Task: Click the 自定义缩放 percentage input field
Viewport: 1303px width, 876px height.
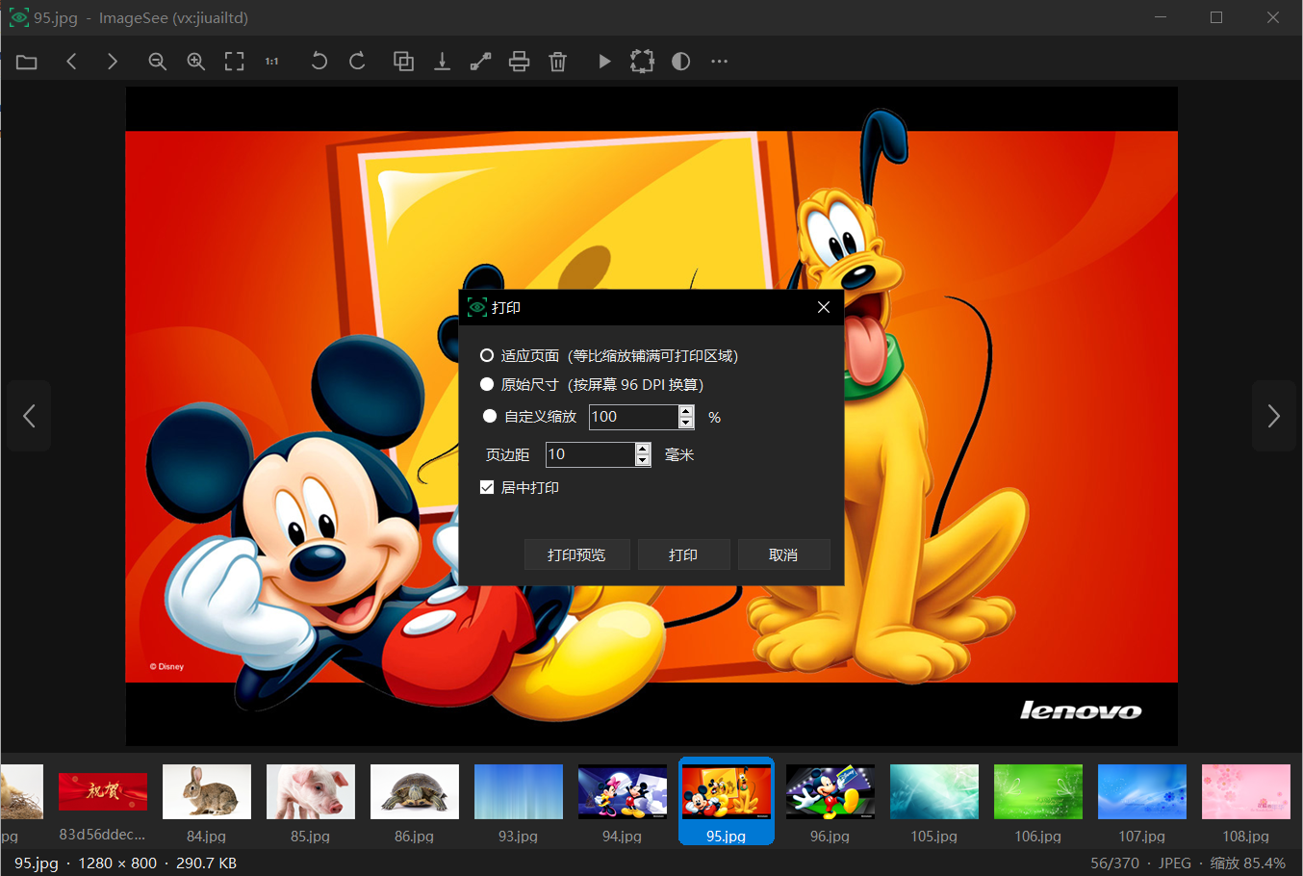Action: pos(634,417)
